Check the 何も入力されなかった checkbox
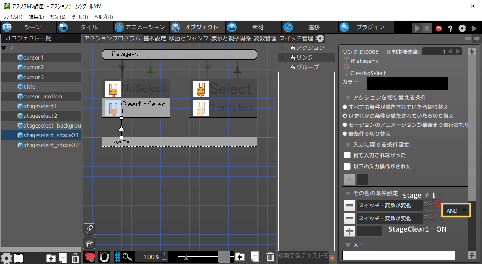482x264 pixels. [x=347, y=155]
